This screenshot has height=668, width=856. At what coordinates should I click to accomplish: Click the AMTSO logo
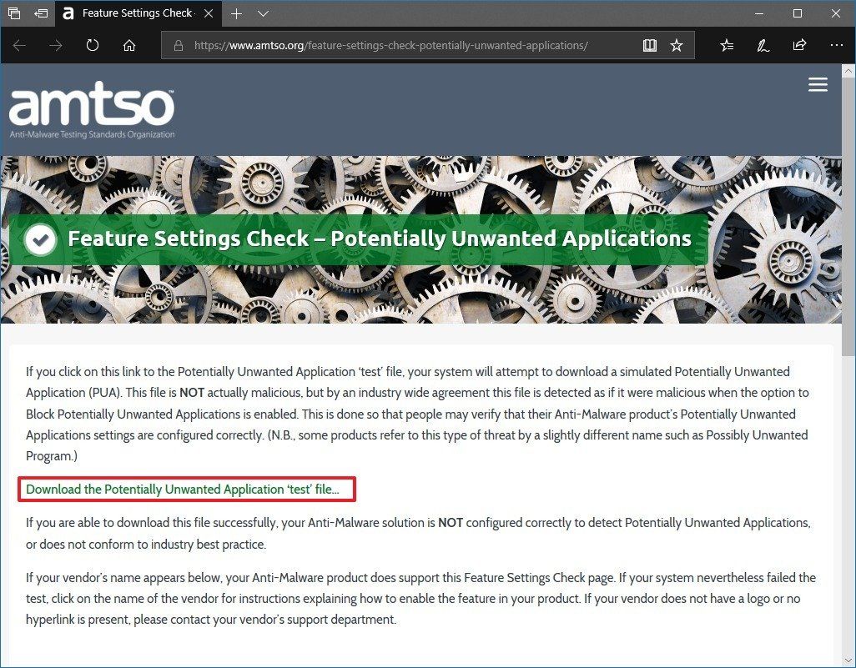click(x=91, y=108)
